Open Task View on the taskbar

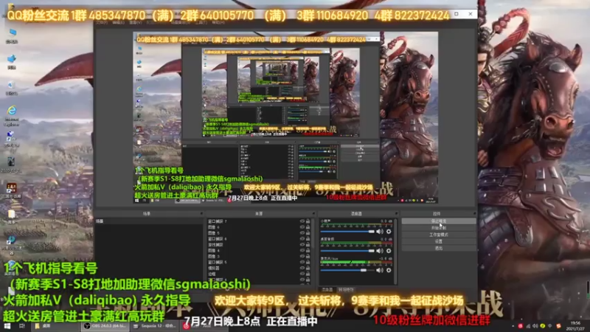tap(22, 326)
